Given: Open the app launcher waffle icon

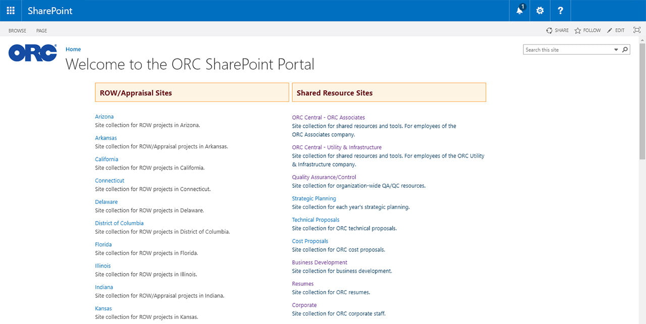Looking at the screenshot, I should [x=11, y=11].
